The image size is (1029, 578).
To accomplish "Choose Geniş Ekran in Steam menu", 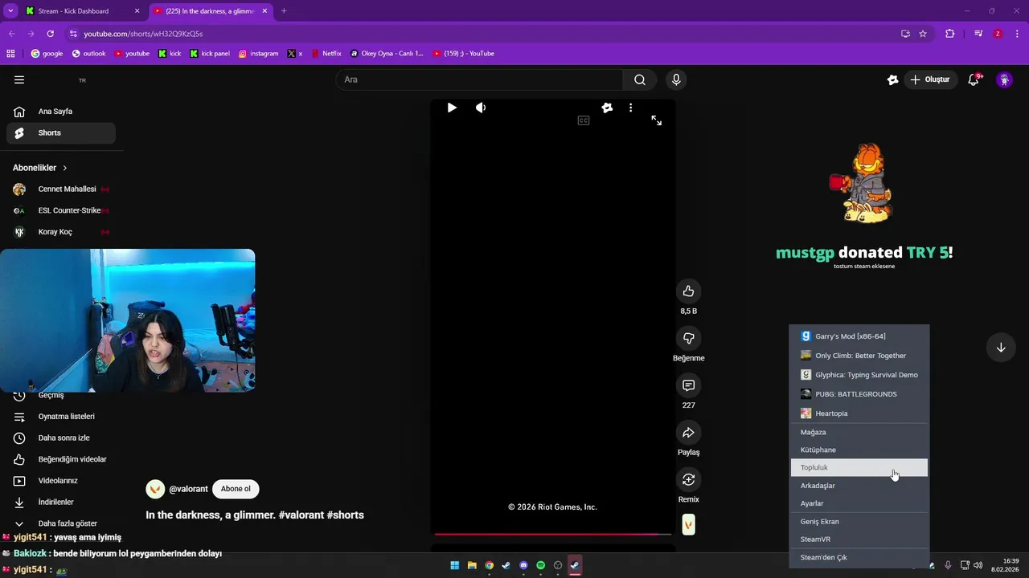I will click(859, 522).
